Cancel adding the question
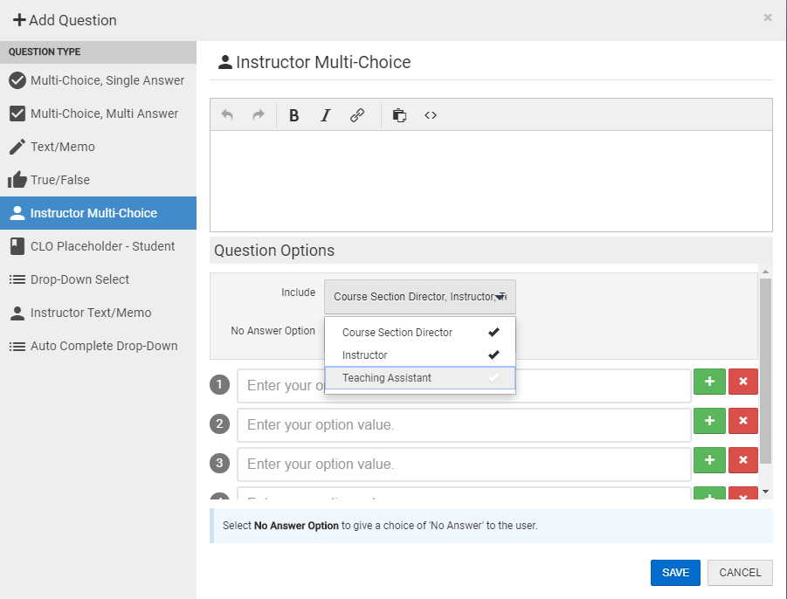This screenshot has width=787, height=599. [740, 573]
